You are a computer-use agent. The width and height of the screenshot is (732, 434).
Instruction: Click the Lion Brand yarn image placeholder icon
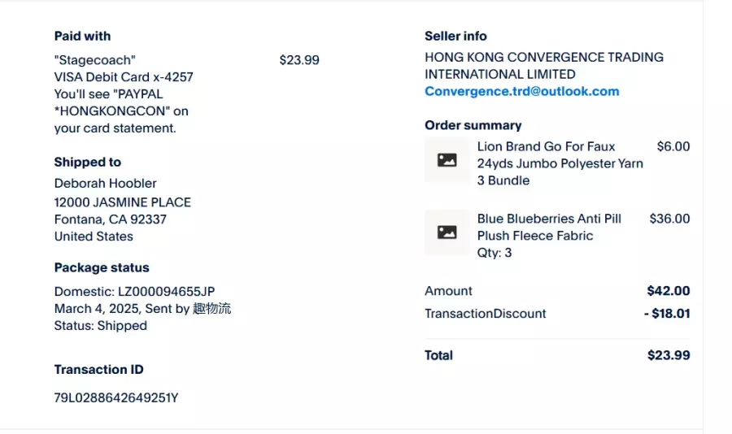447,160
